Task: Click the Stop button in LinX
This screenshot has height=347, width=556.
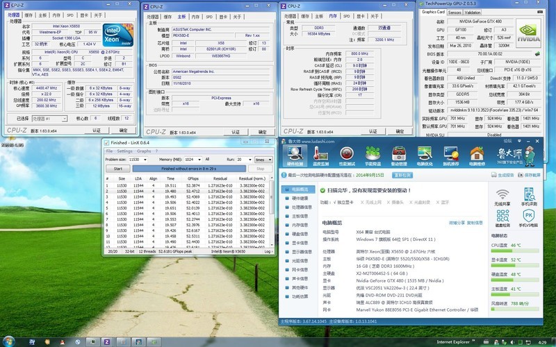Action: pos(260,169)
